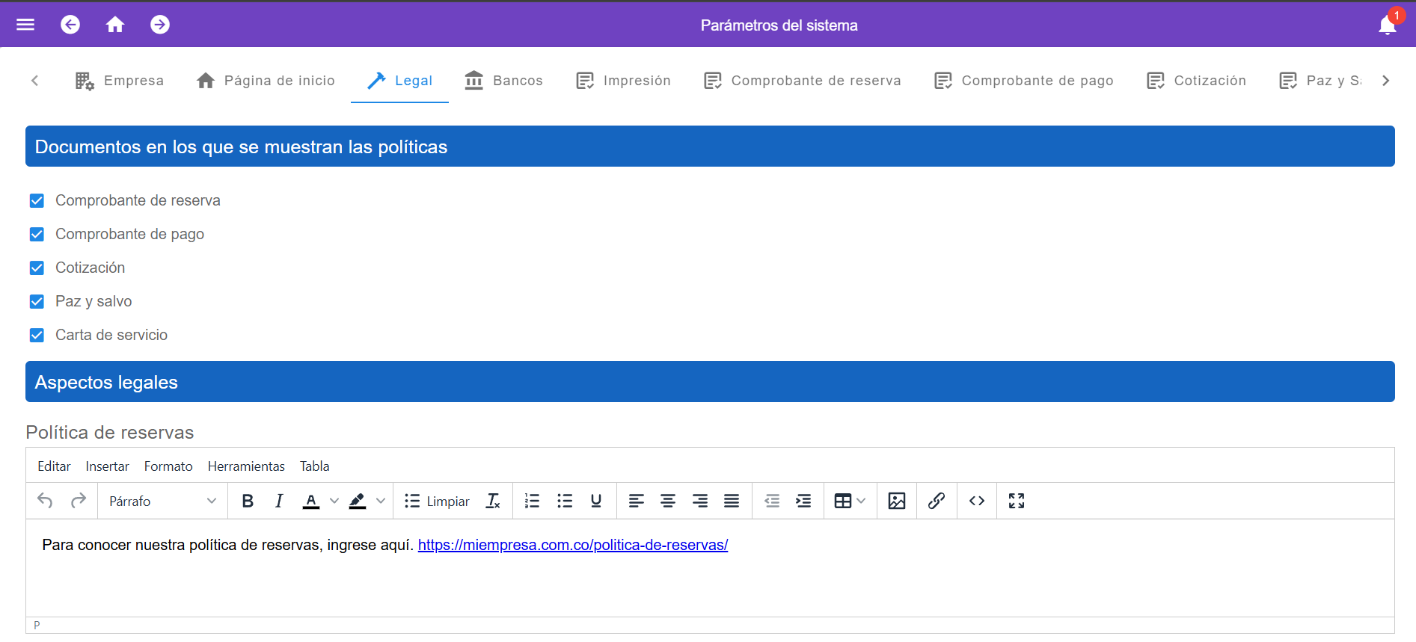Center align the paragraph text
1416x642 pixels.
click(667, 501)
